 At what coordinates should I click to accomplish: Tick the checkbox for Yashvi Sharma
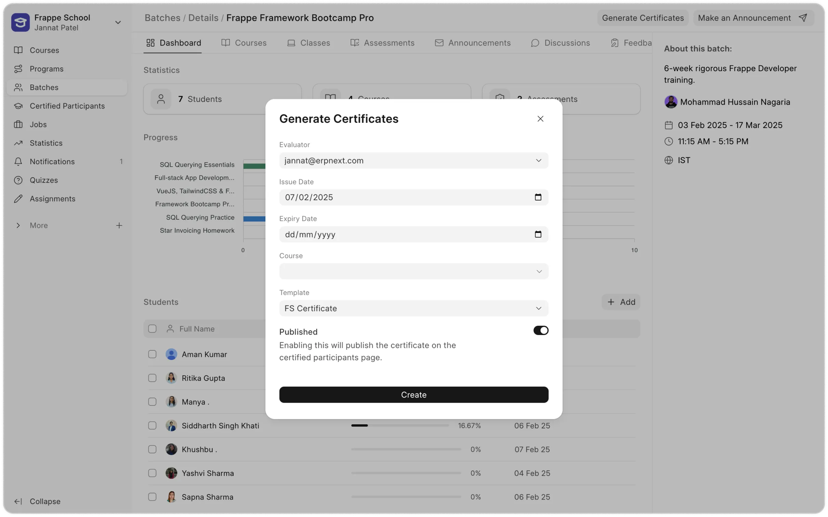(x=152, y=473)
